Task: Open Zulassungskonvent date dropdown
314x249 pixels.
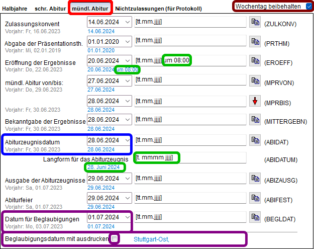Action: (x=127, y=23)
